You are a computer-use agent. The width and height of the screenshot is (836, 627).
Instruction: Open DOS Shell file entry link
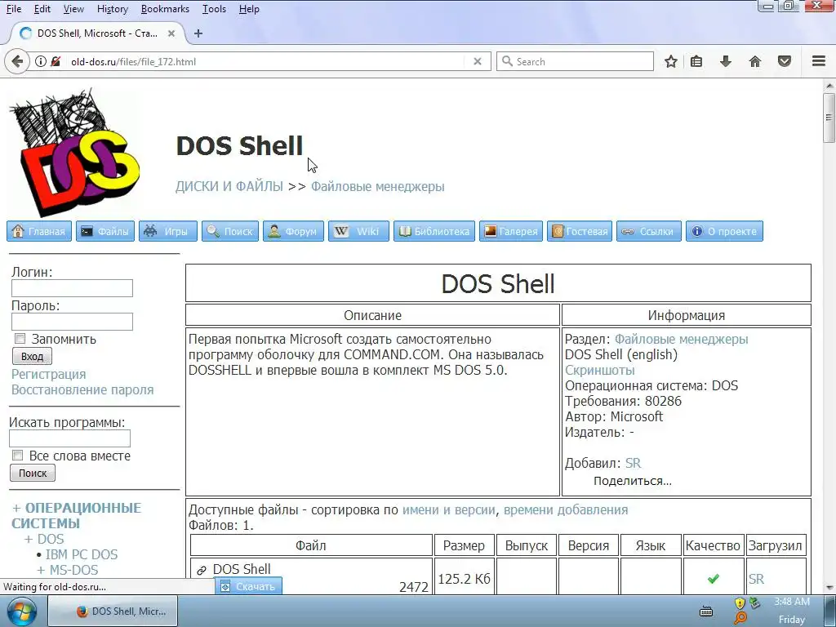point(242,569)
